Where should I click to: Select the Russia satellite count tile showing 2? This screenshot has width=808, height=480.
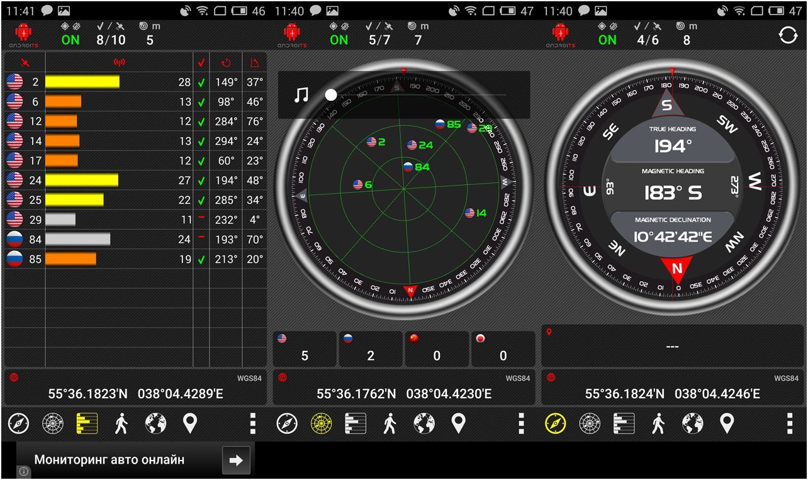371,349
